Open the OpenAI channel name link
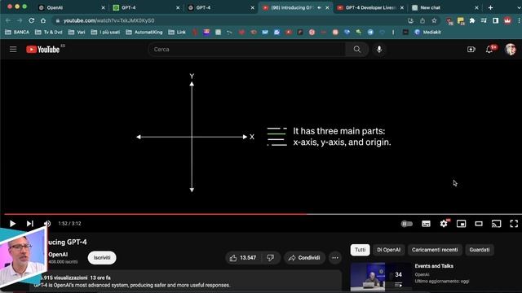The width and height of the screenshot is (522, 293). 58,255
